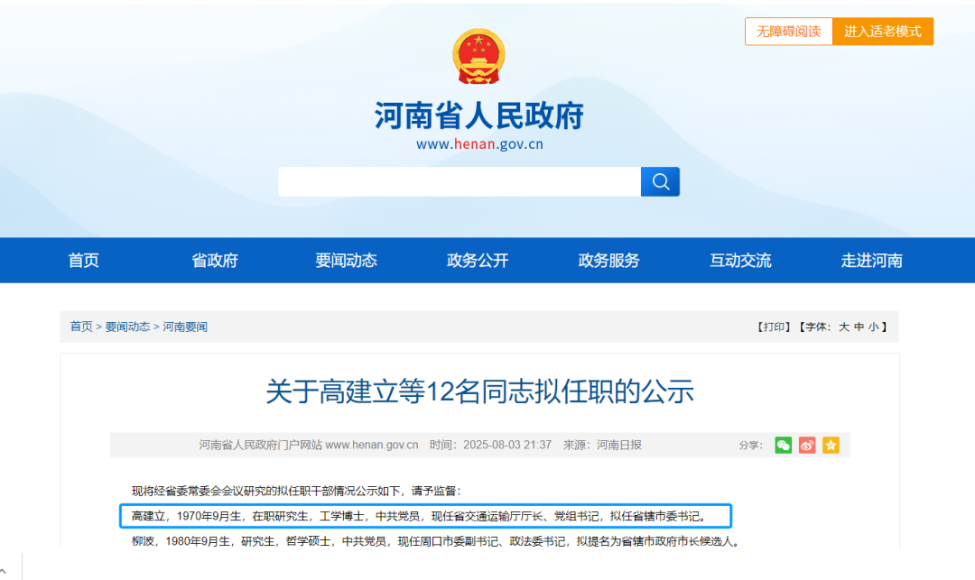This screenshot has height=580, width=975.
Task: Switch to the 互动交流 section
Action: click(740, 261)
